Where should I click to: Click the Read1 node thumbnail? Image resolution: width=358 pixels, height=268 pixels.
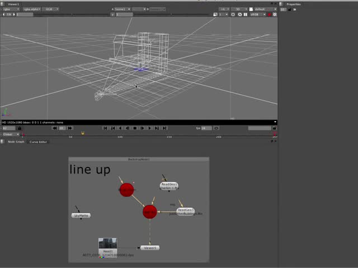point(108,243)
